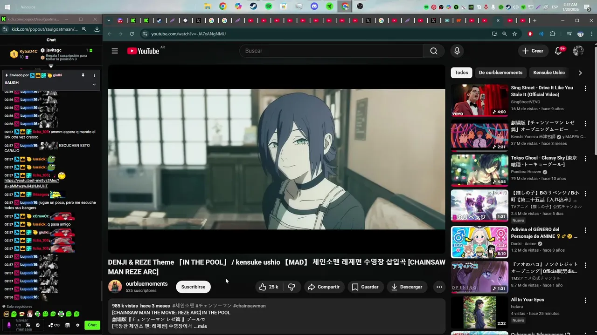The height and width of the screenshot is (335, 597).
Task: Like the video showing 25 k
Action: pyautogui.click(x=269, y=287)
